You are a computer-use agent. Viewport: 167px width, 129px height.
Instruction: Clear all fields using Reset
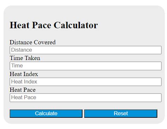click(x=121, y=114)
